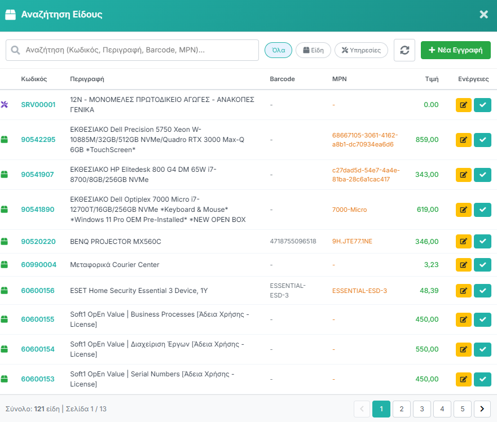Open page 3 of results

pyautogui.click(x=422, y=409)
